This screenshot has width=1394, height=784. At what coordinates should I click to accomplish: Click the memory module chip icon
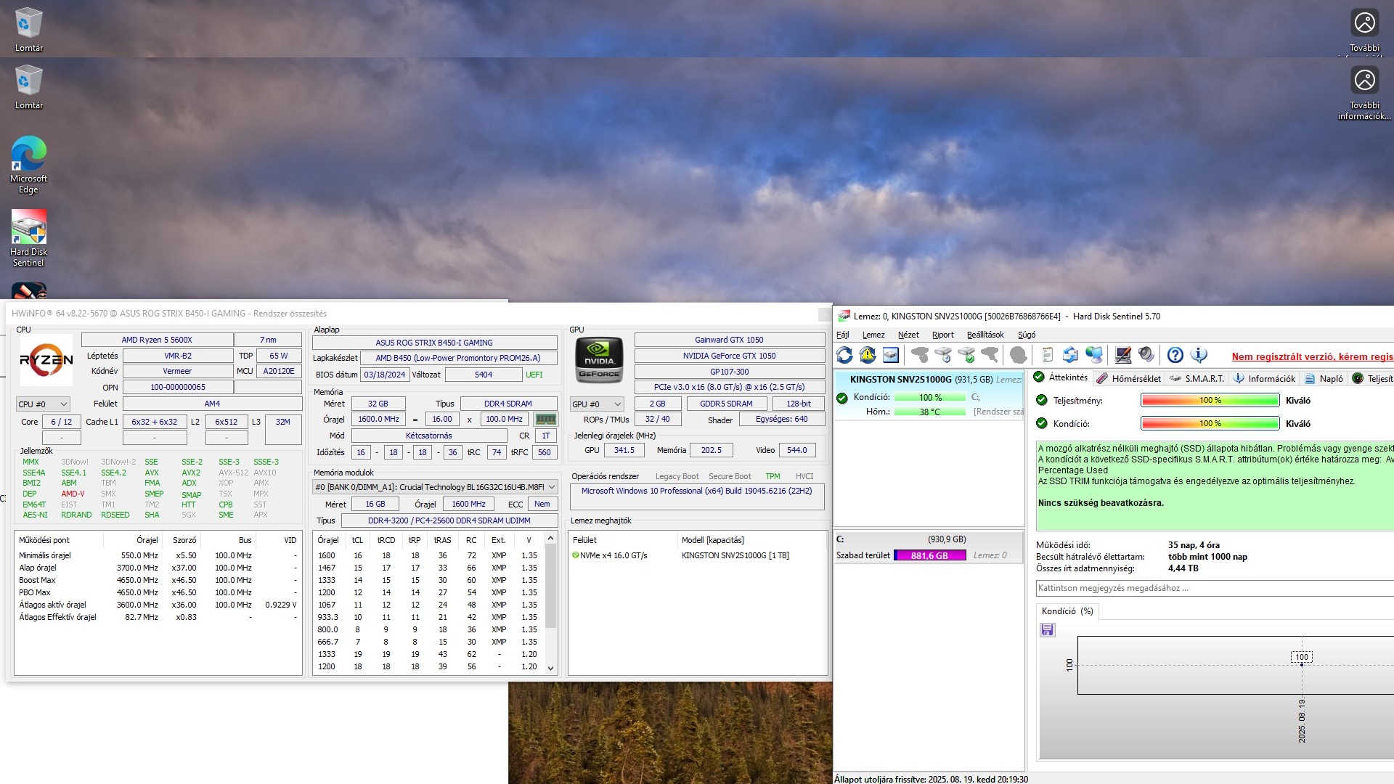pyautogui.click(x=545, y=420)
